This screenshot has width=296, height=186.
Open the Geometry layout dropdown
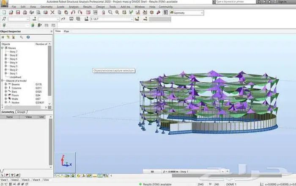202,13
